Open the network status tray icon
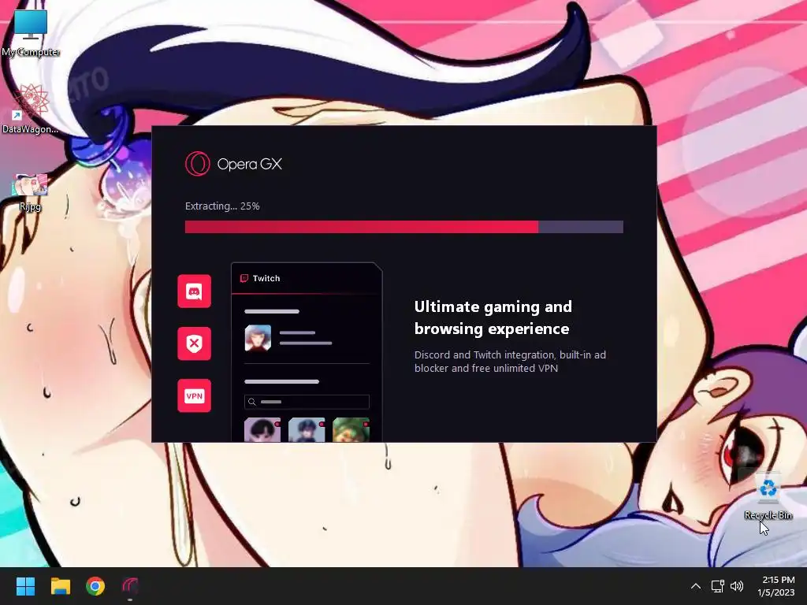Image resolution: width=807 pixels, height=605 pixels. coord(717,586)
